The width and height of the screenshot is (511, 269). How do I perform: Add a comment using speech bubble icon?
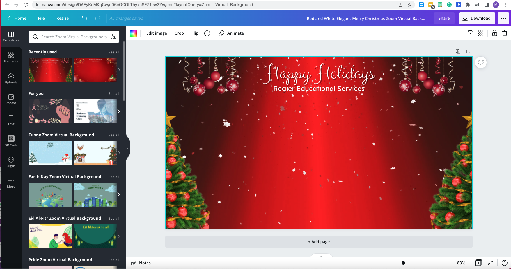coord(481,62)
